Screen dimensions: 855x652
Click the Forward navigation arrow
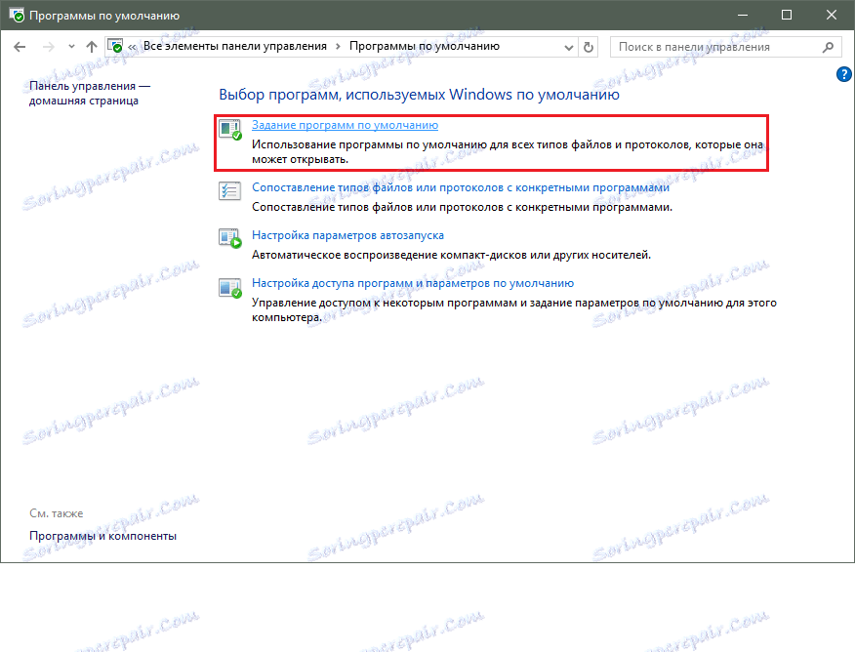pyautogui.click(x=49, y=47)
